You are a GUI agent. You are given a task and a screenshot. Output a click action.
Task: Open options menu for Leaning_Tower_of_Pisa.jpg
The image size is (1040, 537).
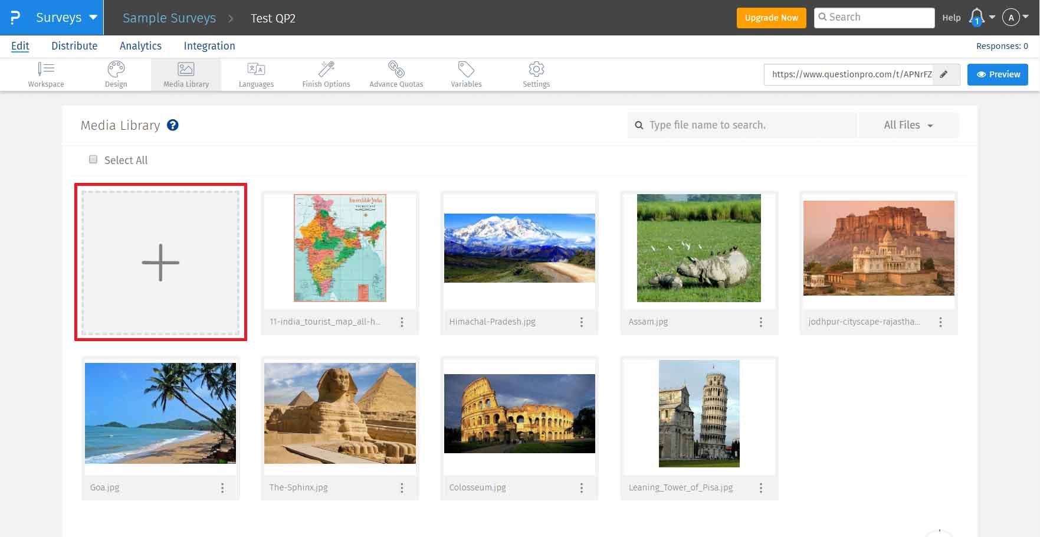(x=760, y=488)
